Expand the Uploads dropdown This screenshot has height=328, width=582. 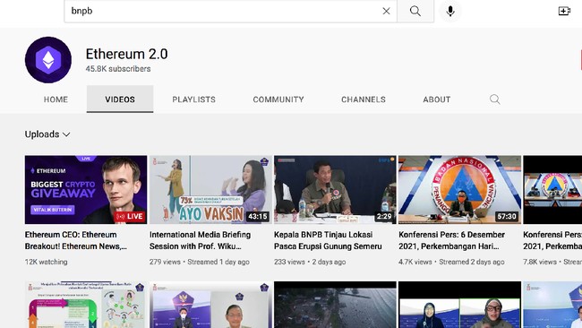47,134
